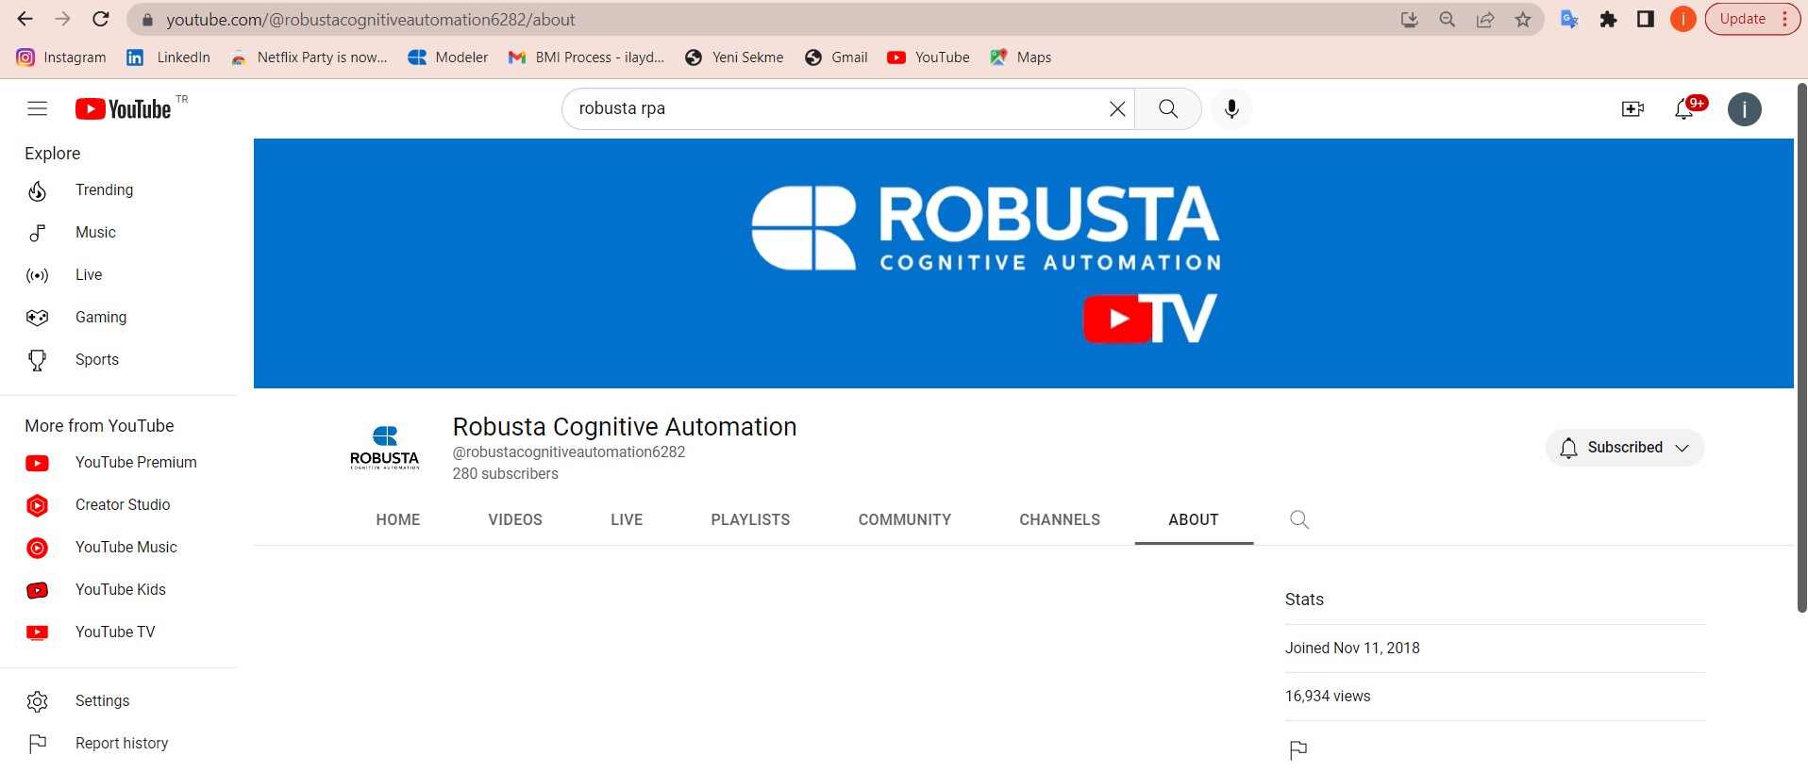
Task: Start voice search with microphone
Action: click(x=1230, y=109)
